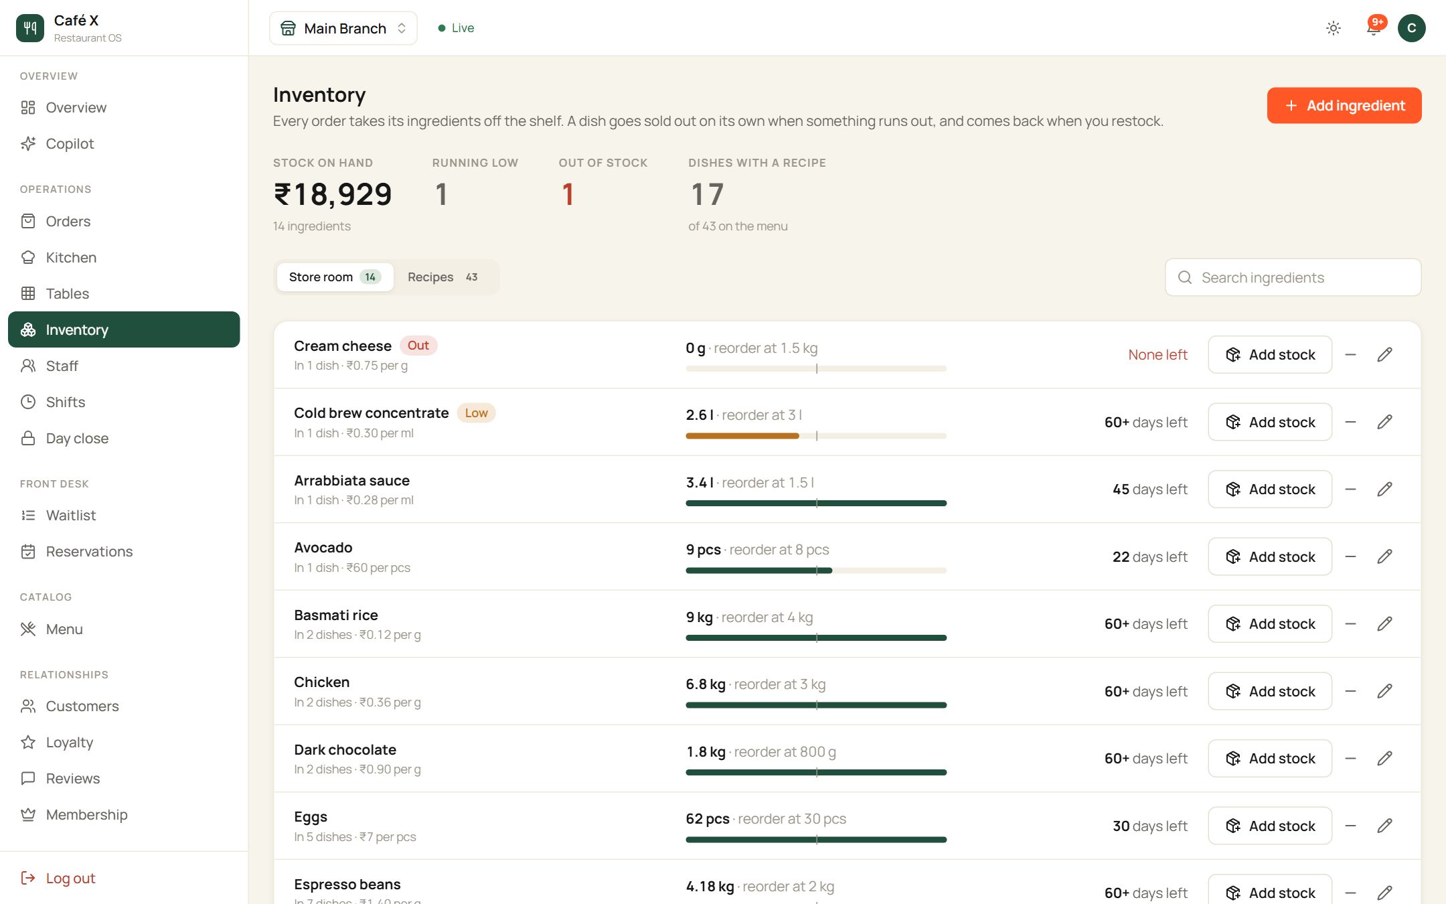Screen dimensions: 1446x904
Task: Add stock for Avocado
Action: 1270,556
